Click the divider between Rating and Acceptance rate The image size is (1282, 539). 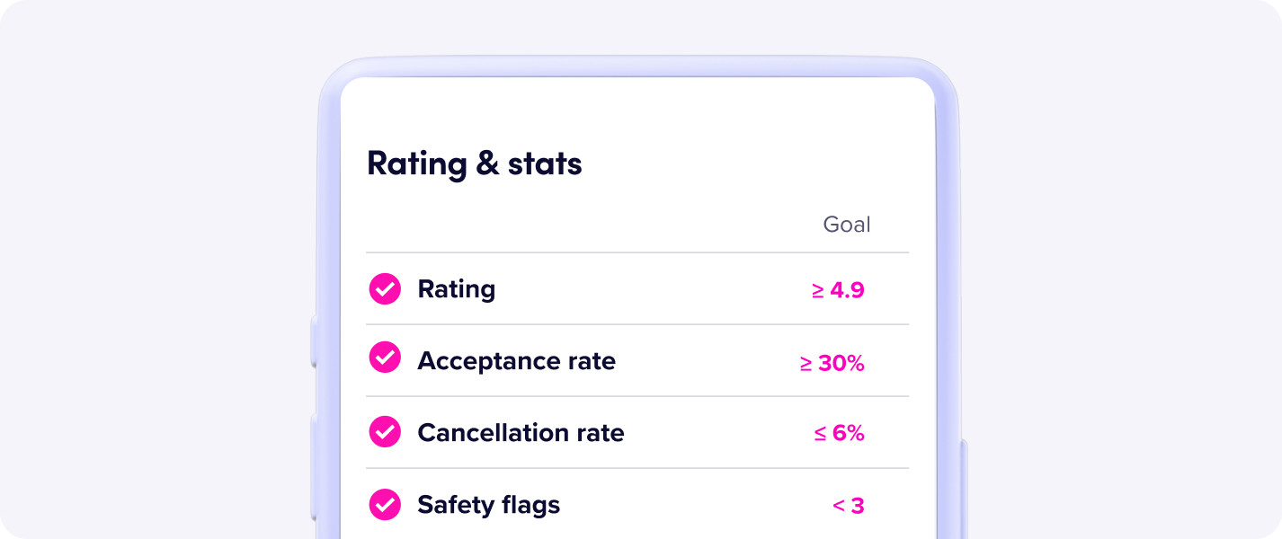point(637,324)
